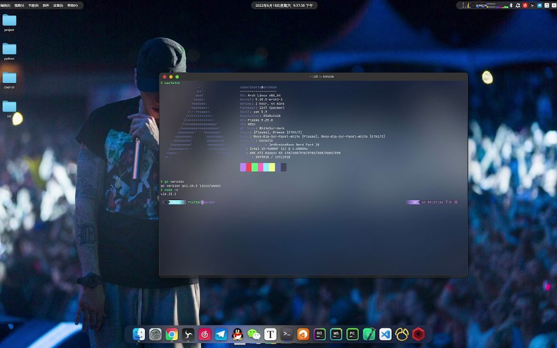The height and width of the screenshot is (348, 557).
Task: Open WeChat from the dock
Action: pyautogui.click(x=254, y=334)
